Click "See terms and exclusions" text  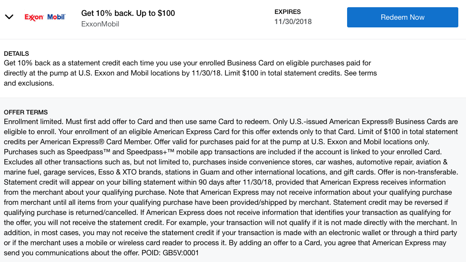point(356,73)
